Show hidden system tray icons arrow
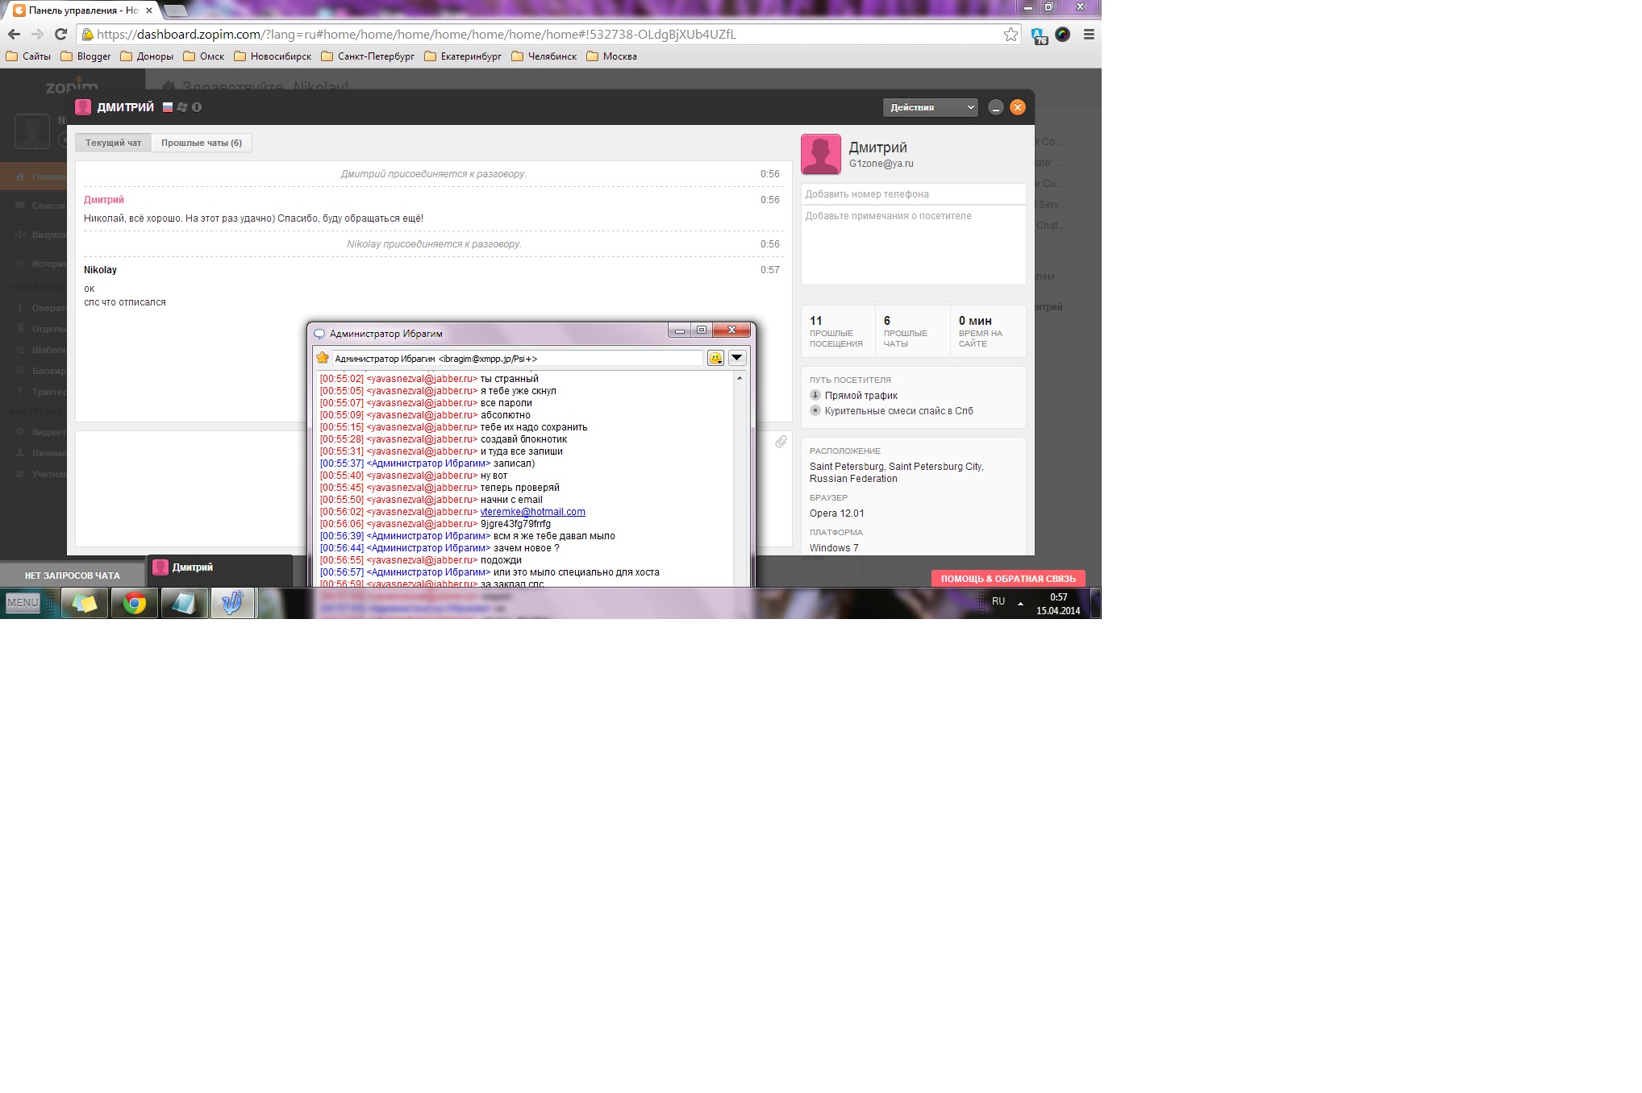Viewport: 1642px width, 1093px height. (1020, 603)
